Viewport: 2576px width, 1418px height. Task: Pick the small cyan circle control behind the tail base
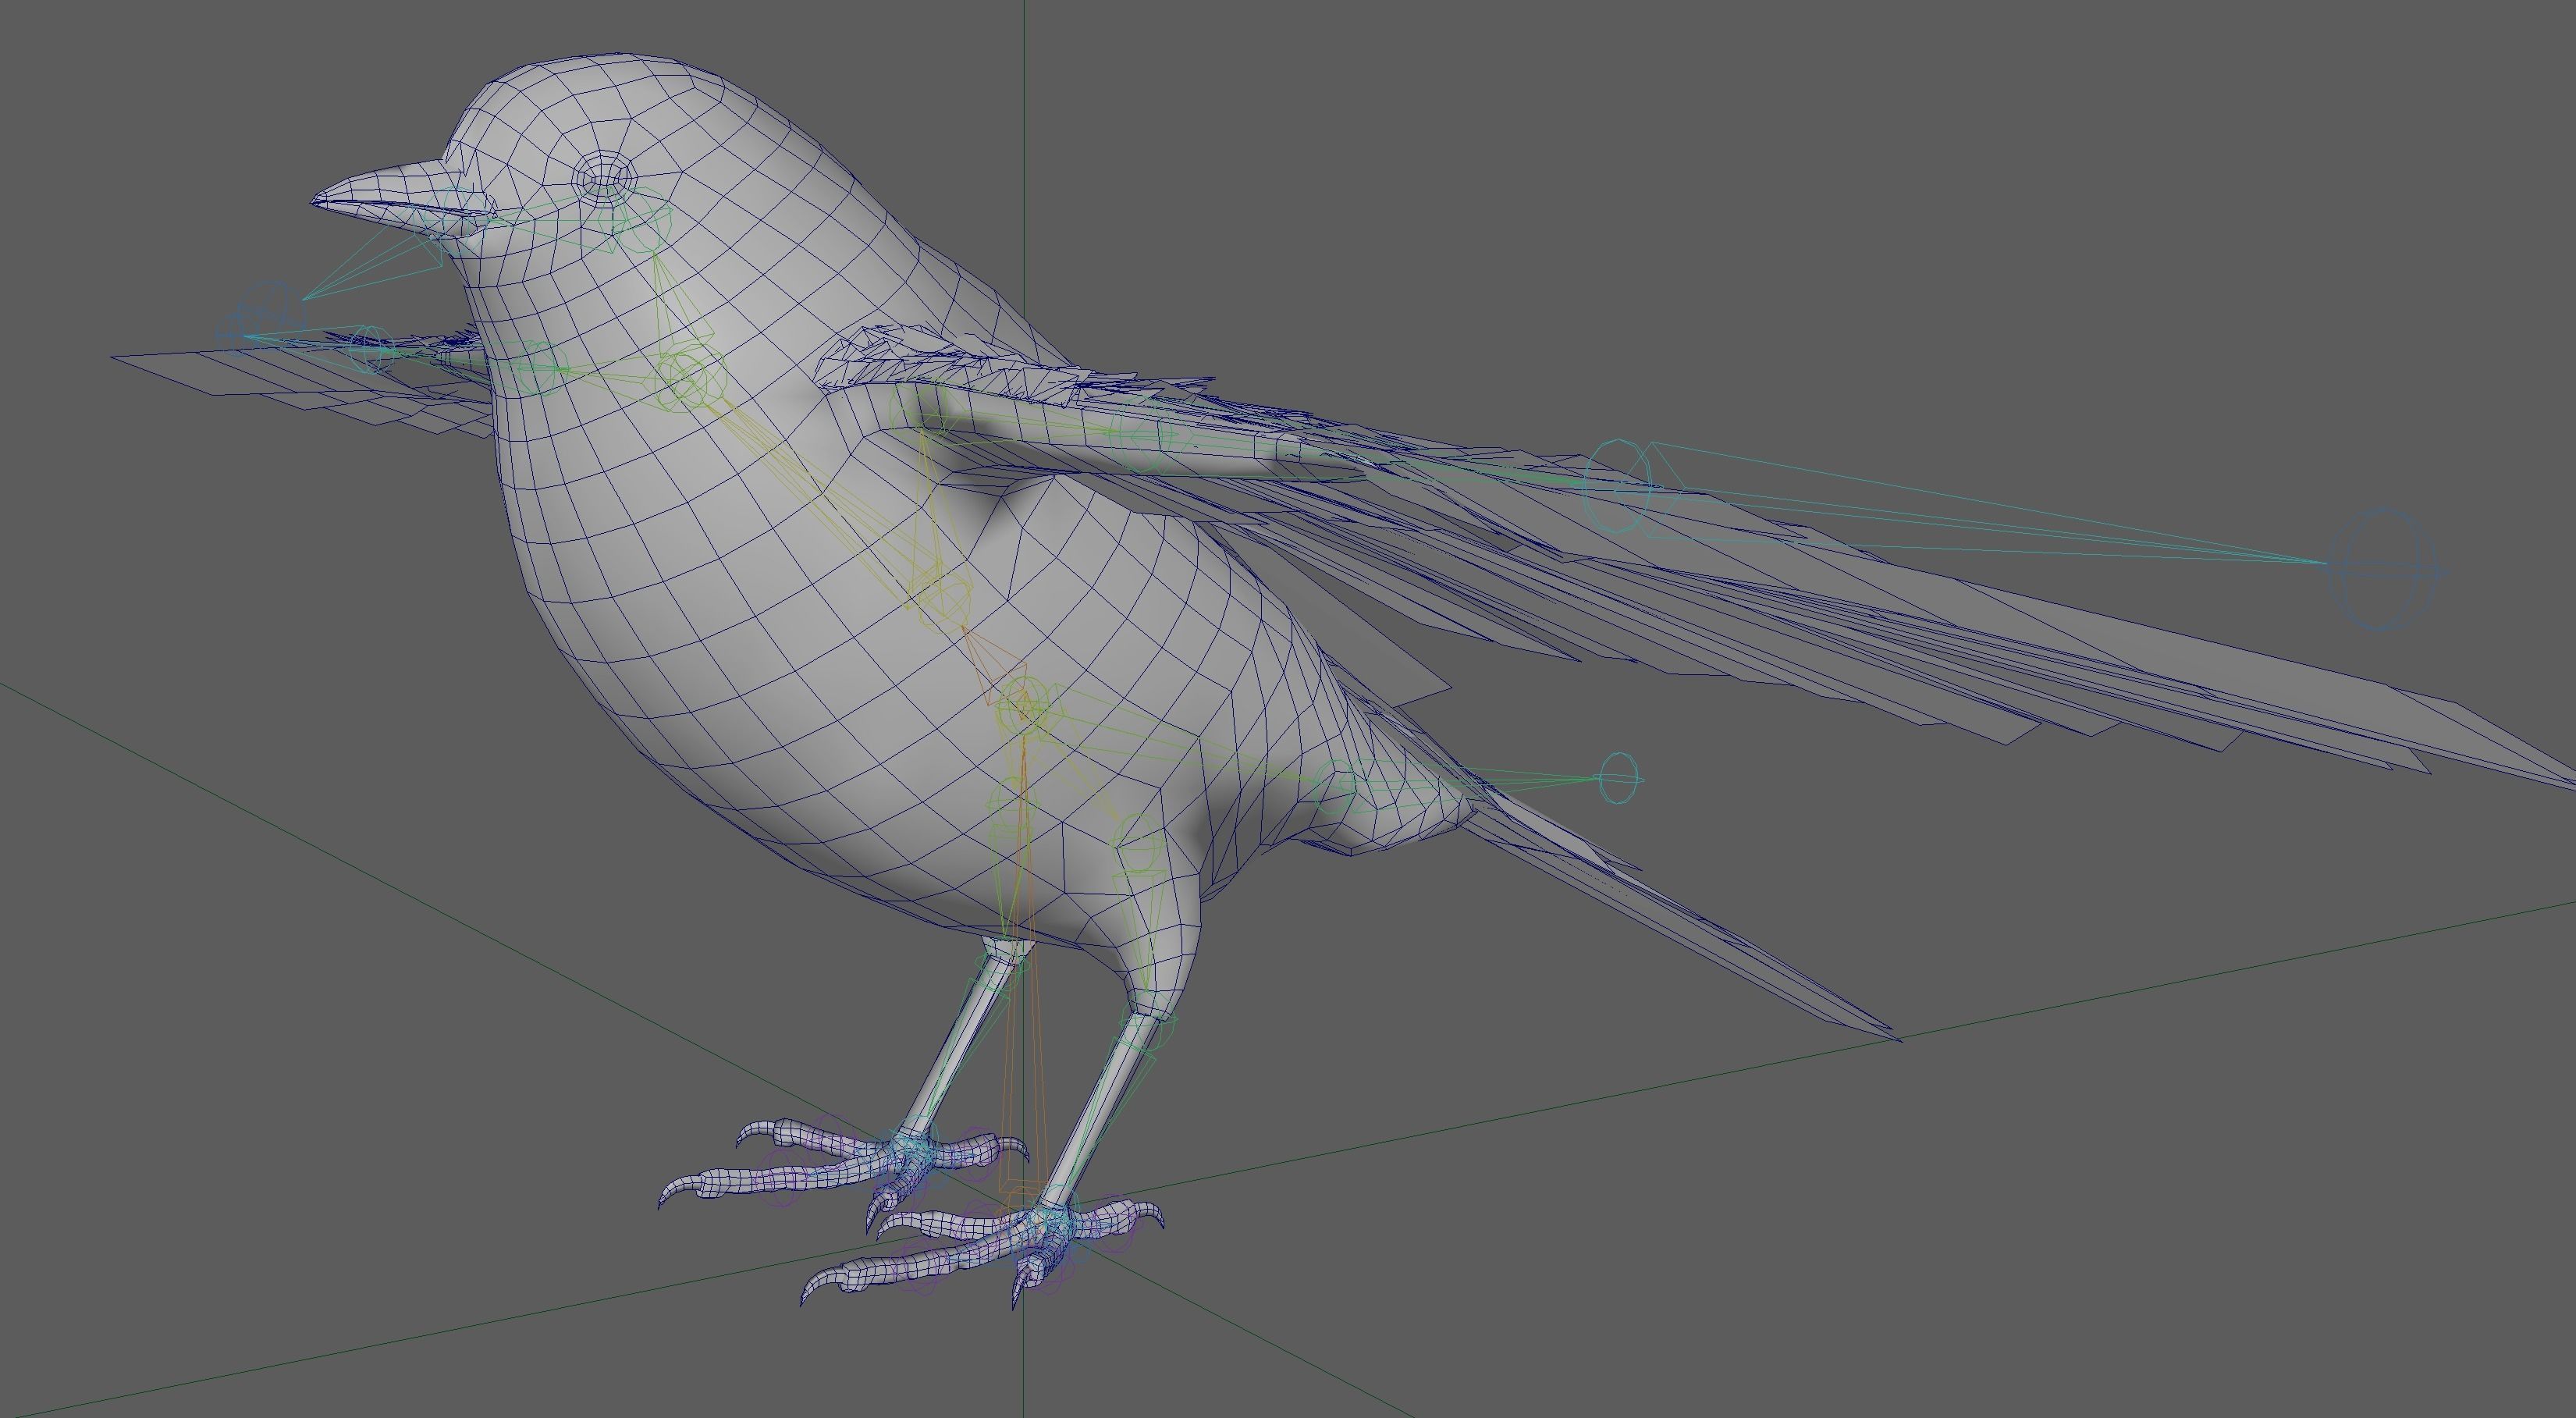1619,778
